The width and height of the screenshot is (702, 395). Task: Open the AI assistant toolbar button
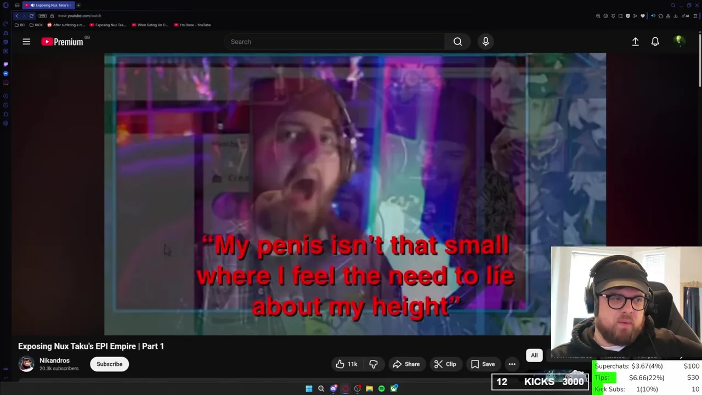(x=686, y=16)
